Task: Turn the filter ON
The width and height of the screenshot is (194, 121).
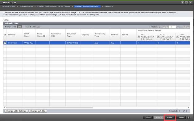Action: point(14,27)
